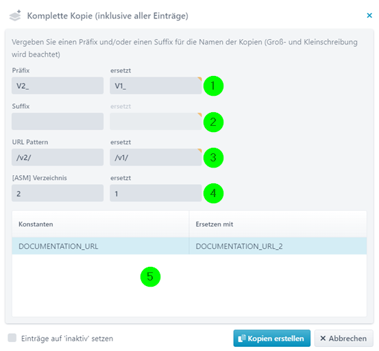This screenshot has height=351, width=379.
Task: Click green annotation marker number 4
Action: (x=213, y=193)
